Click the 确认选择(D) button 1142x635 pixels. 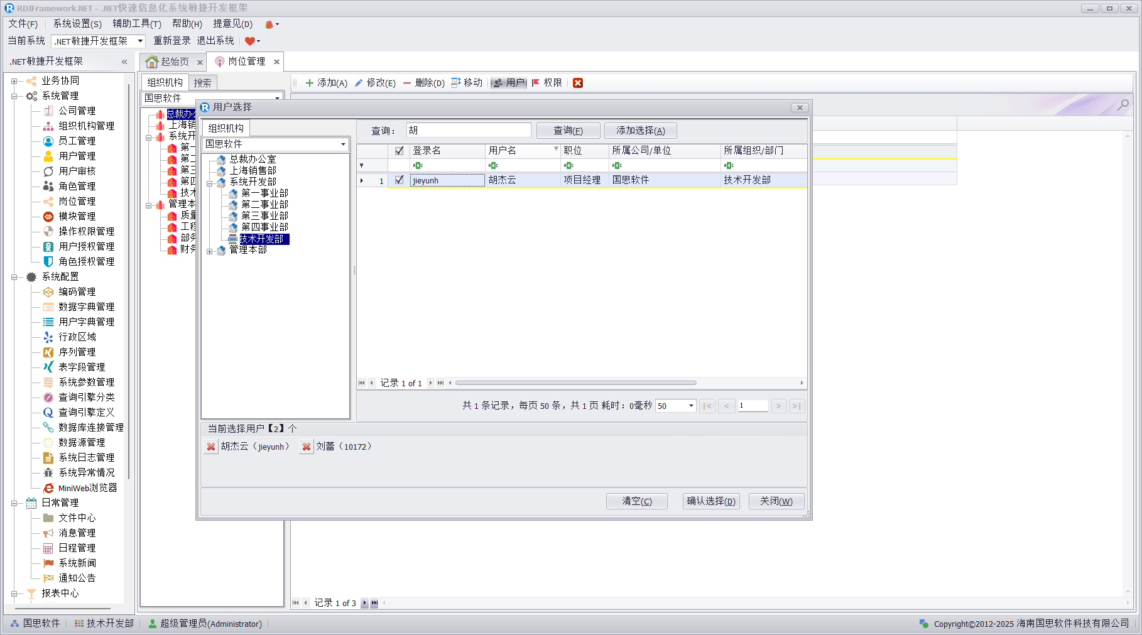click(x=710, y=501)
